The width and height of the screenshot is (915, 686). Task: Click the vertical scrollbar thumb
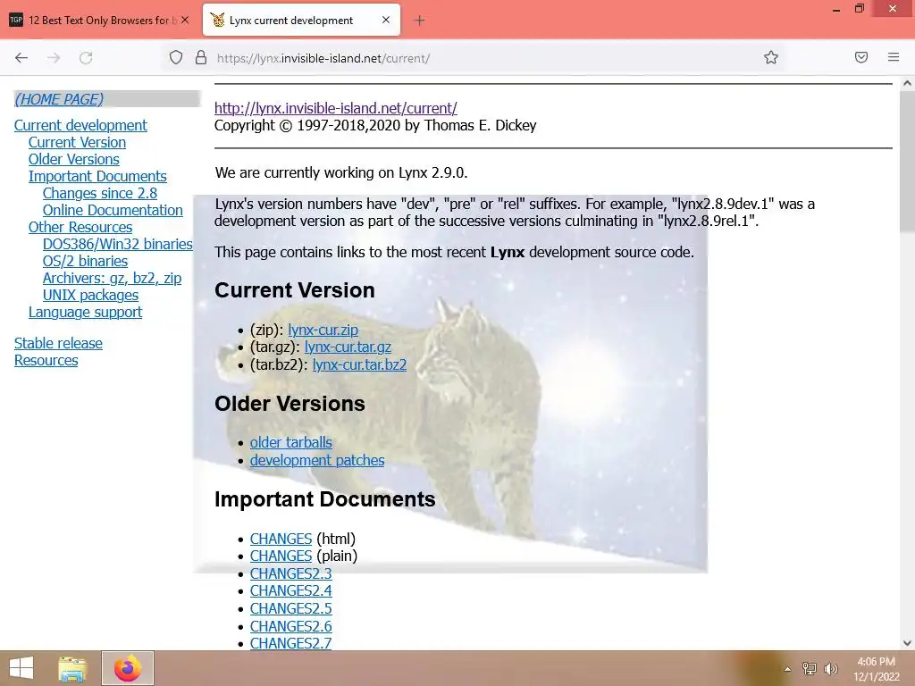tap(907, 162)
